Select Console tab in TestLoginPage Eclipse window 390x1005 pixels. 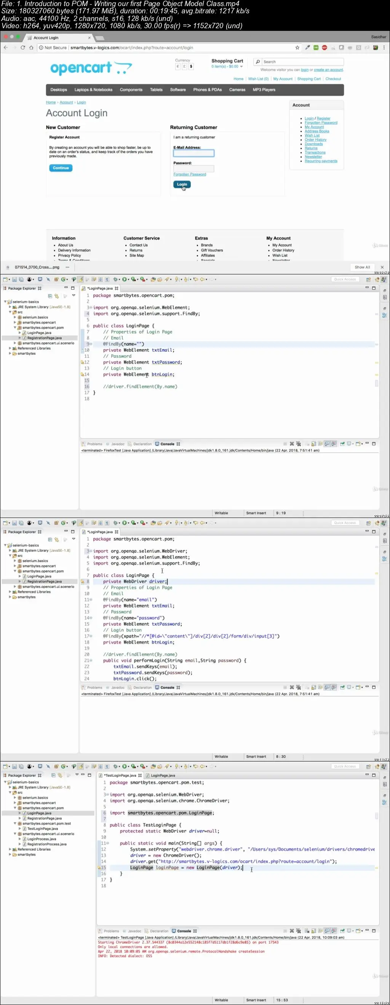(x=184, y=931)
